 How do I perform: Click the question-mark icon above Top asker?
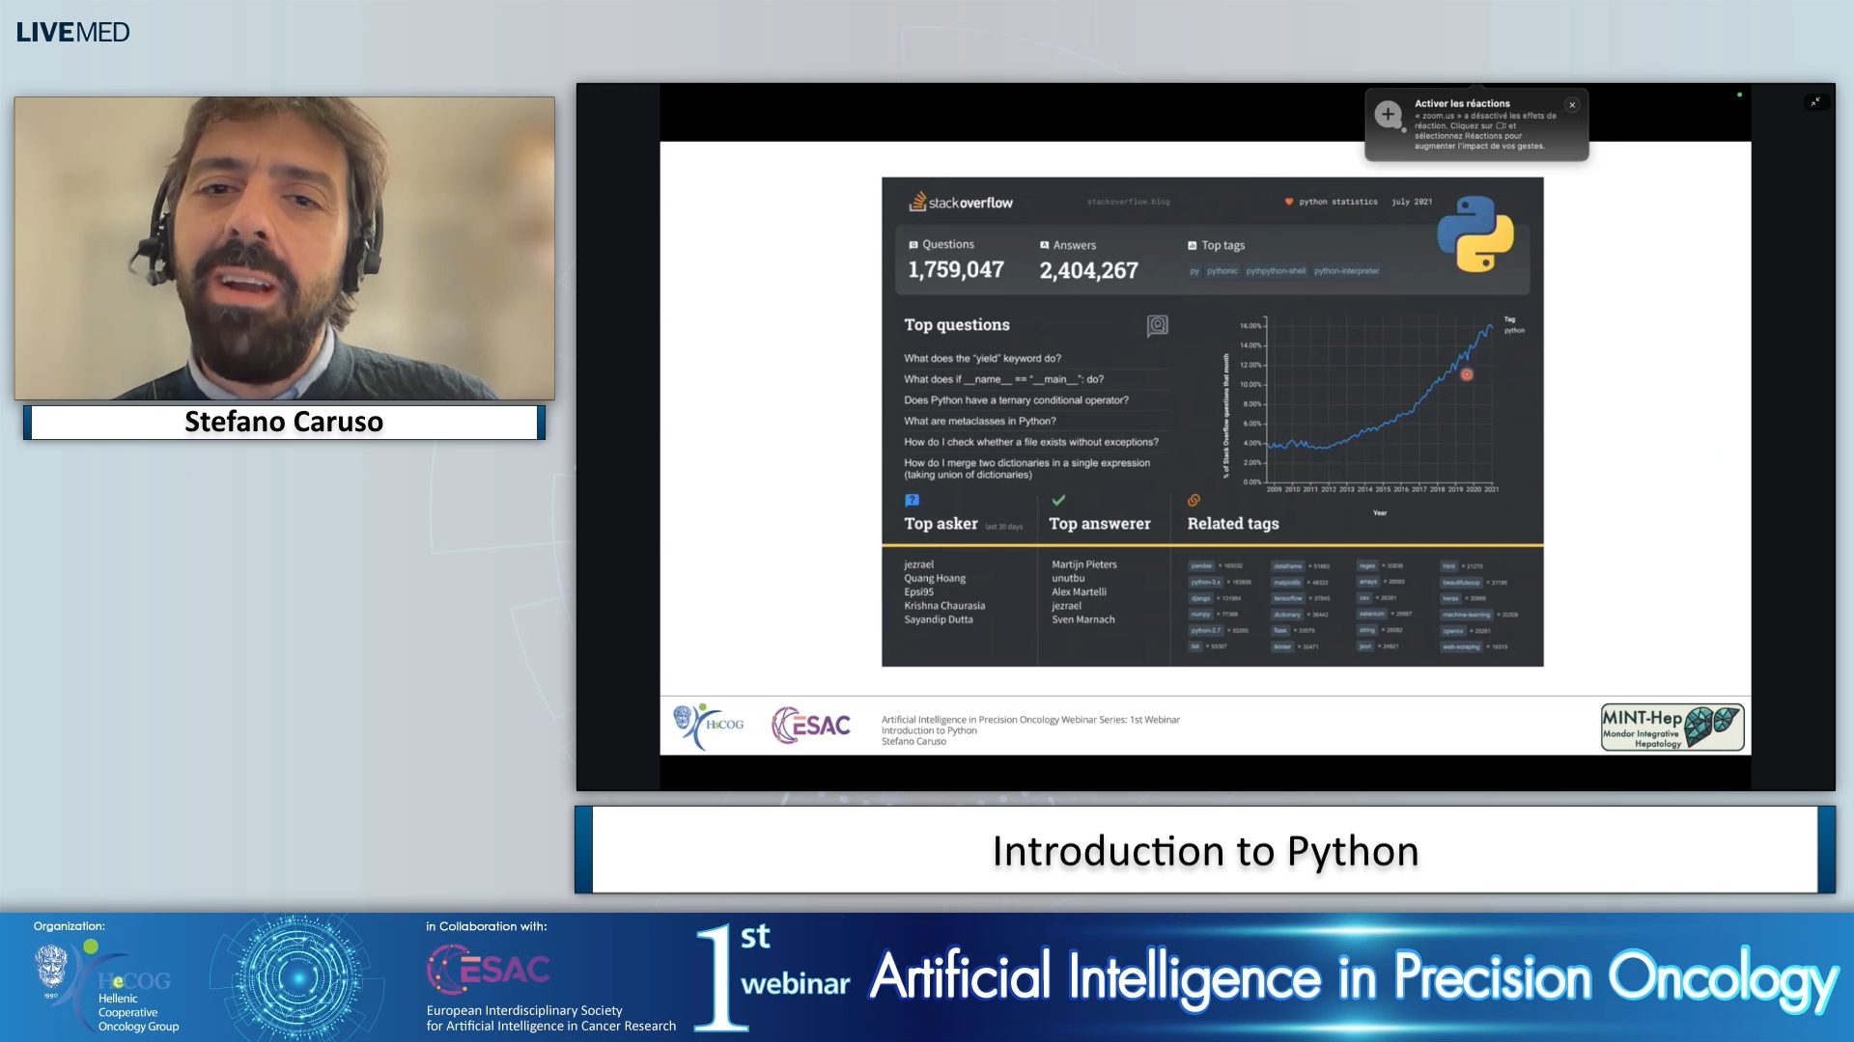pos(912,500)
